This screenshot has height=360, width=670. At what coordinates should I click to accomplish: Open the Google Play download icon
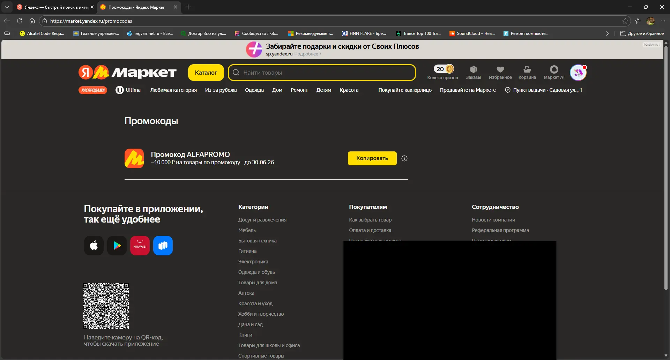point(117,246)
